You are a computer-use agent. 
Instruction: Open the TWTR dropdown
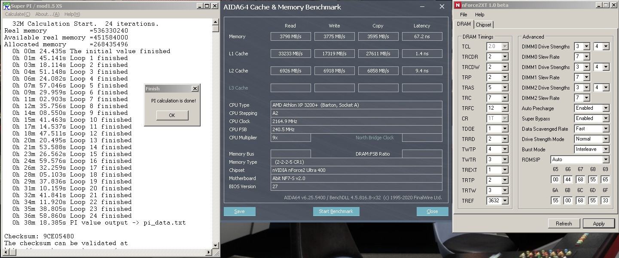505,159
